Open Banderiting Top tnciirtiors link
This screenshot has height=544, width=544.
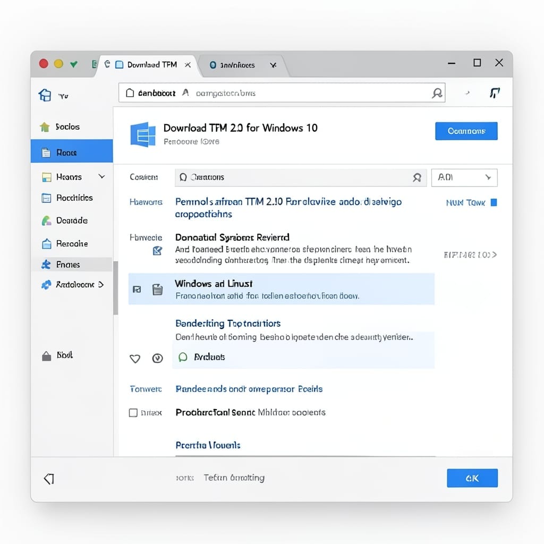pos(228,324)
